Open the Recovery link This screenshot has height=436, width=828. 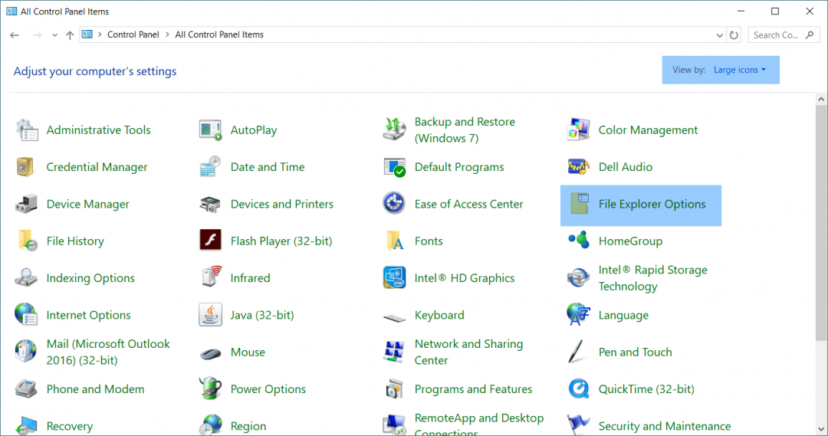pyautogui.click(x=69, y=426)
